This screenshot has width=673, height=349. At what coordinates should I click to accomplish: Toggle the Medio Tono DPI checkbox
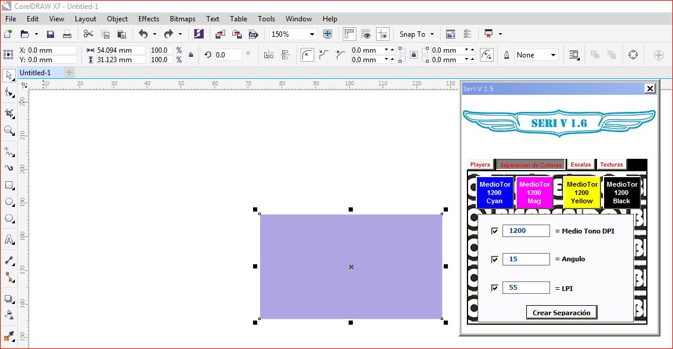[x=494, y=231]
